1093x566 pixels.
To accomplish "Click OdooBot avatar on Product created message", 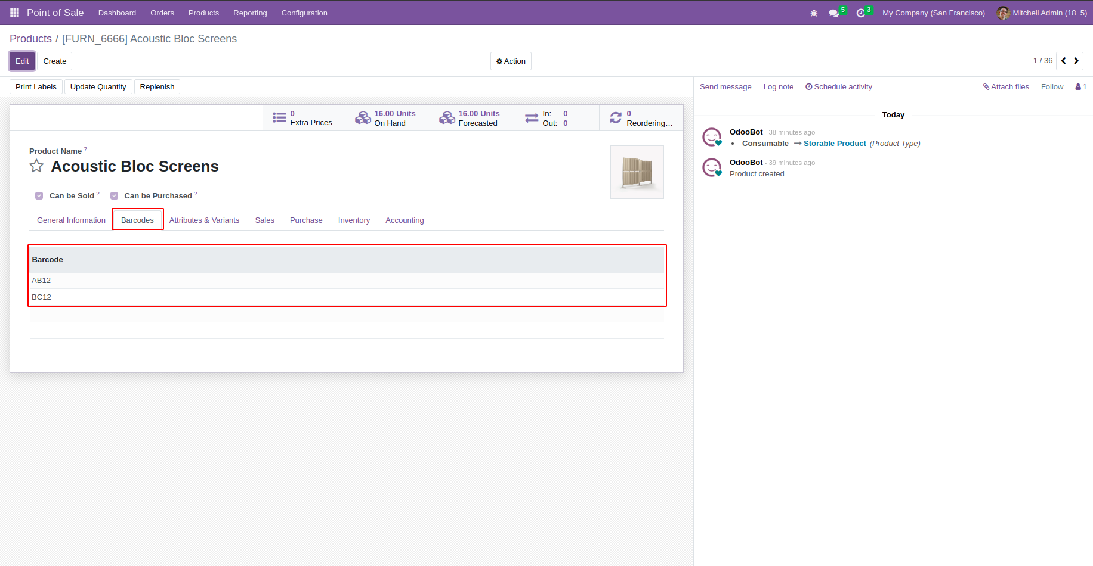I will [x=712, y=167].
